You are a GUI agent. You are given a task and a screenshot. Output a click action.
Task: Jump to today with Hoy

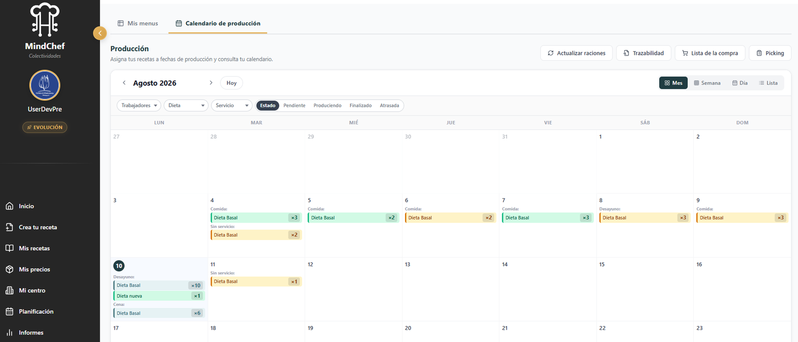[x=231, y=83]
